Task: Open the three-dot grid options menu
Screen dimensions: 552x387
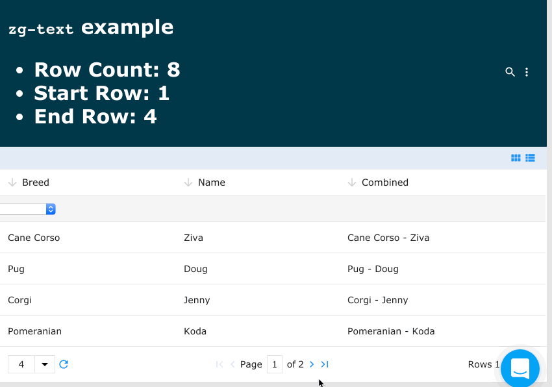Action: point(527,72)
